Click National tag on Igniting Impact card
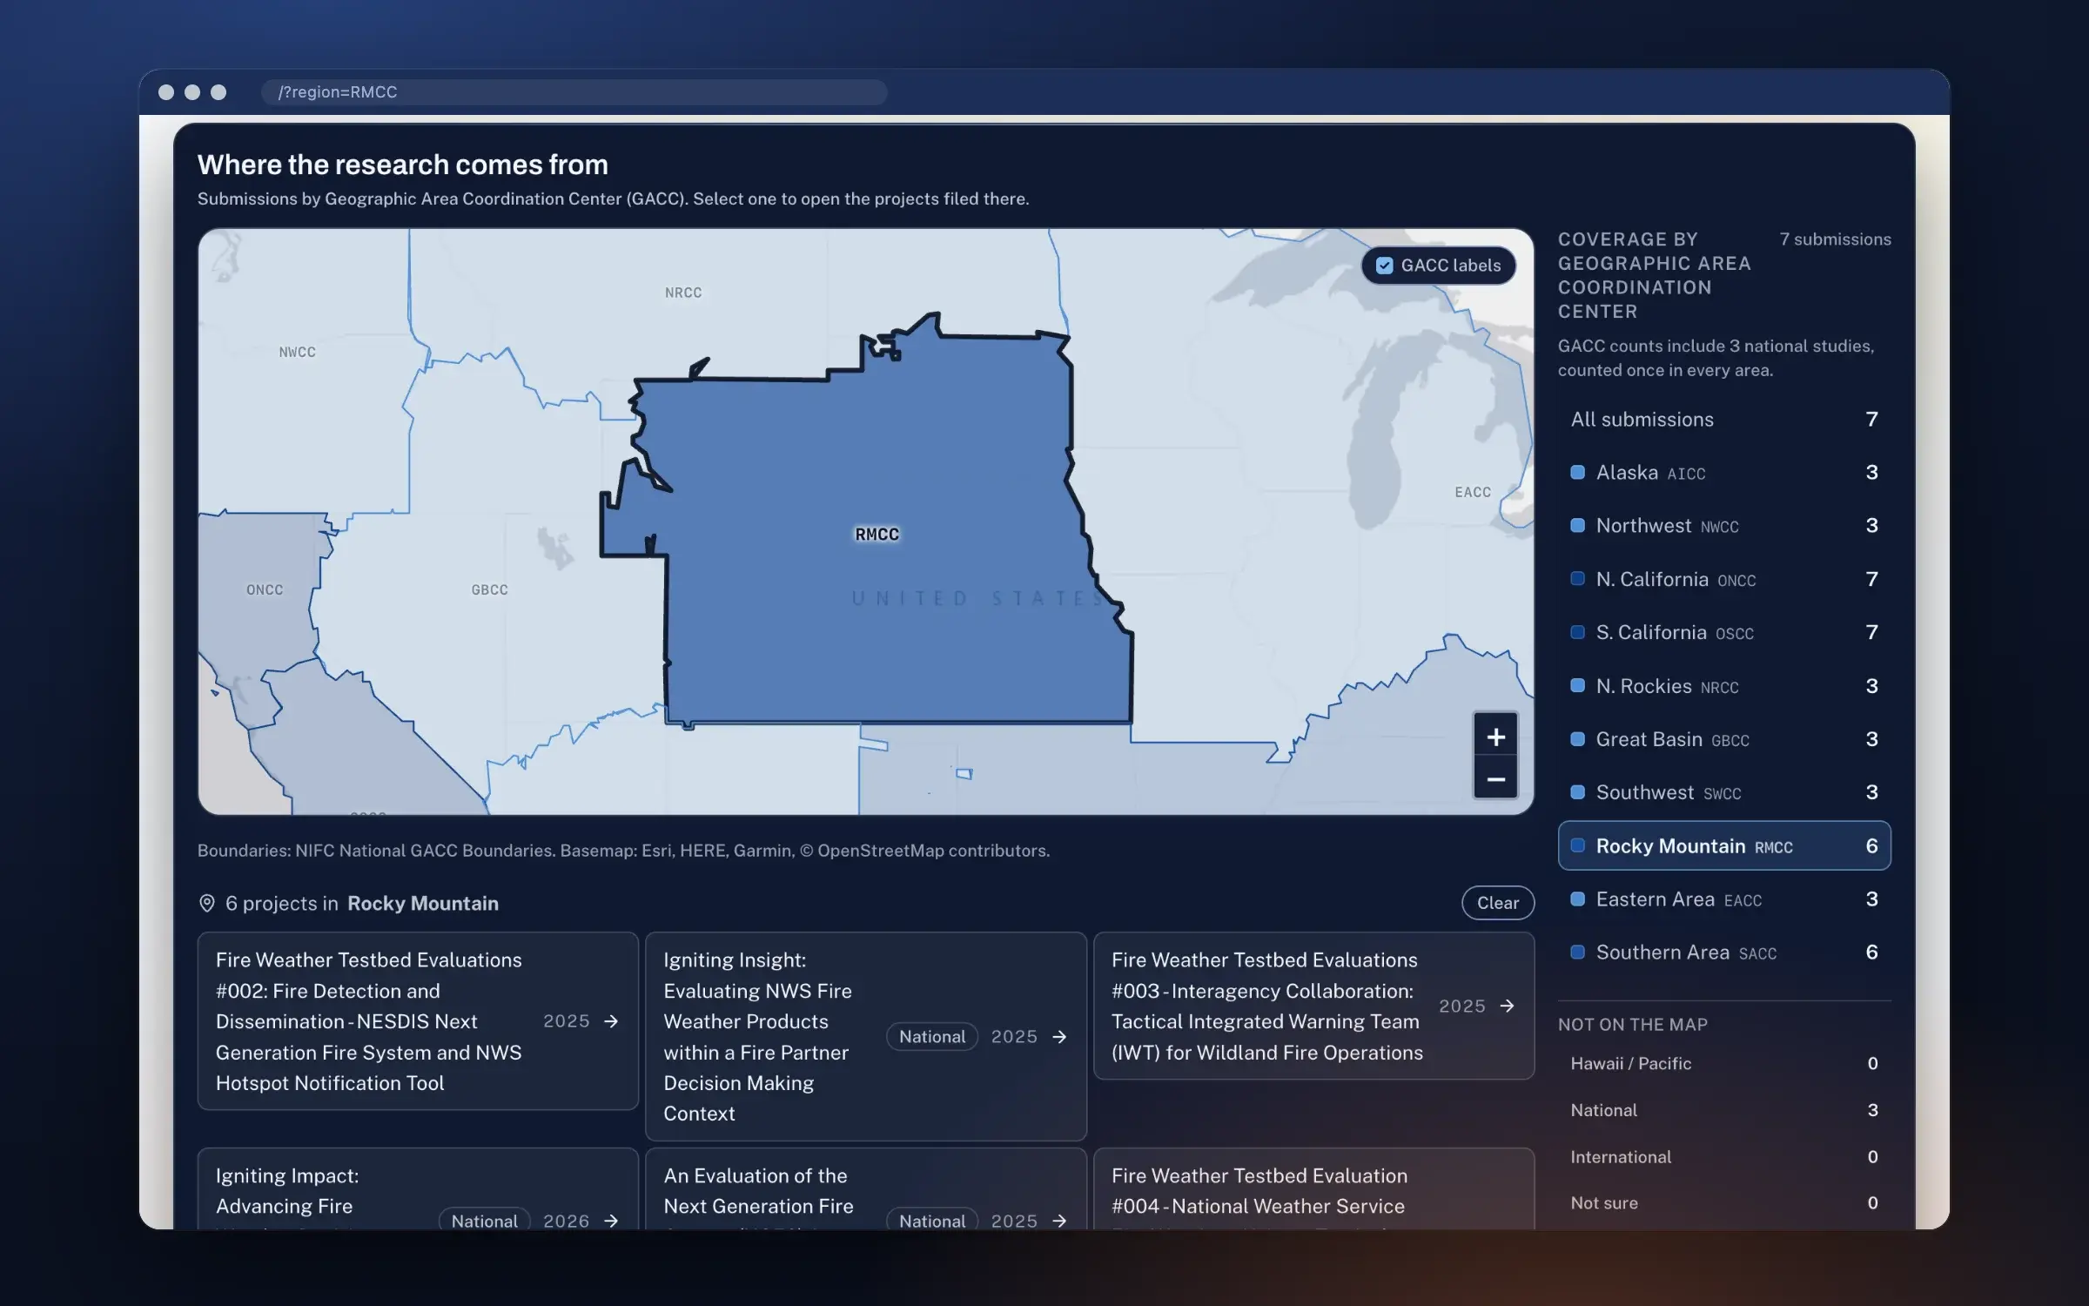The image size is (2089, 1306). click(484, 1220)
